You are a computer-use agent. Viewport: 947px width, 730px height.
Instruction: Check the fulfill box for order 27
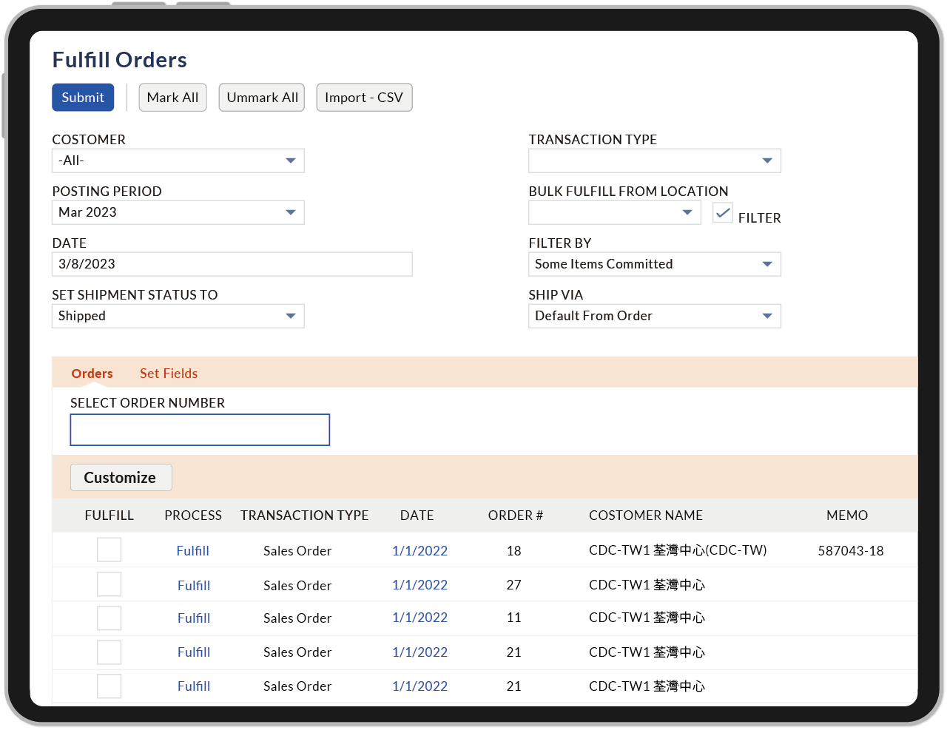point(109,584)
